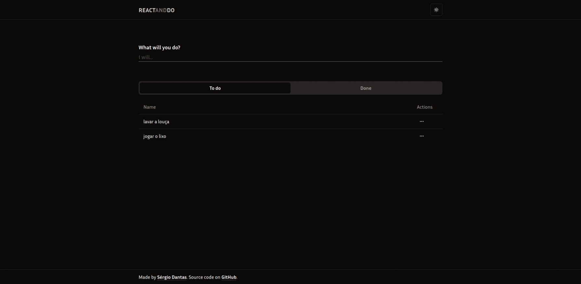The width and height of the screenshot is (581, 284).
Task: Focus the 'I will...' task input
Action: click(x=290, y=57)
